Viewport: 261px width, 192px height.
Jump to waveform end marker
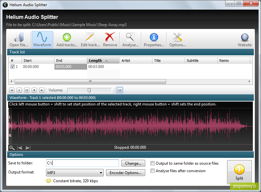(28, 148)
